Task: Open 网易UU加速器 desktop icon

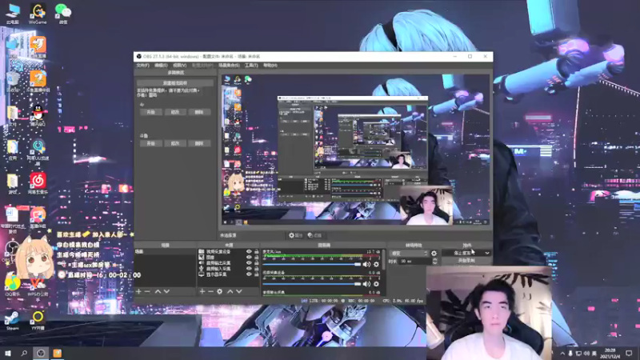Action: coord(38,151)
